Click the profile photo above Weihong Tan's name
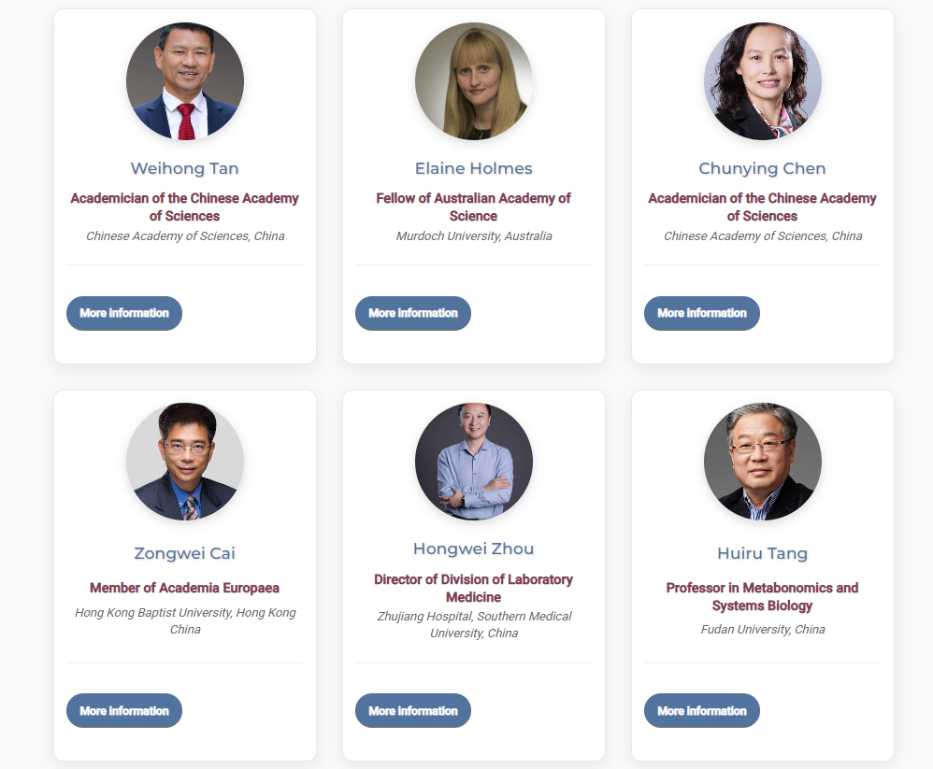 click(x=185, y=81)
